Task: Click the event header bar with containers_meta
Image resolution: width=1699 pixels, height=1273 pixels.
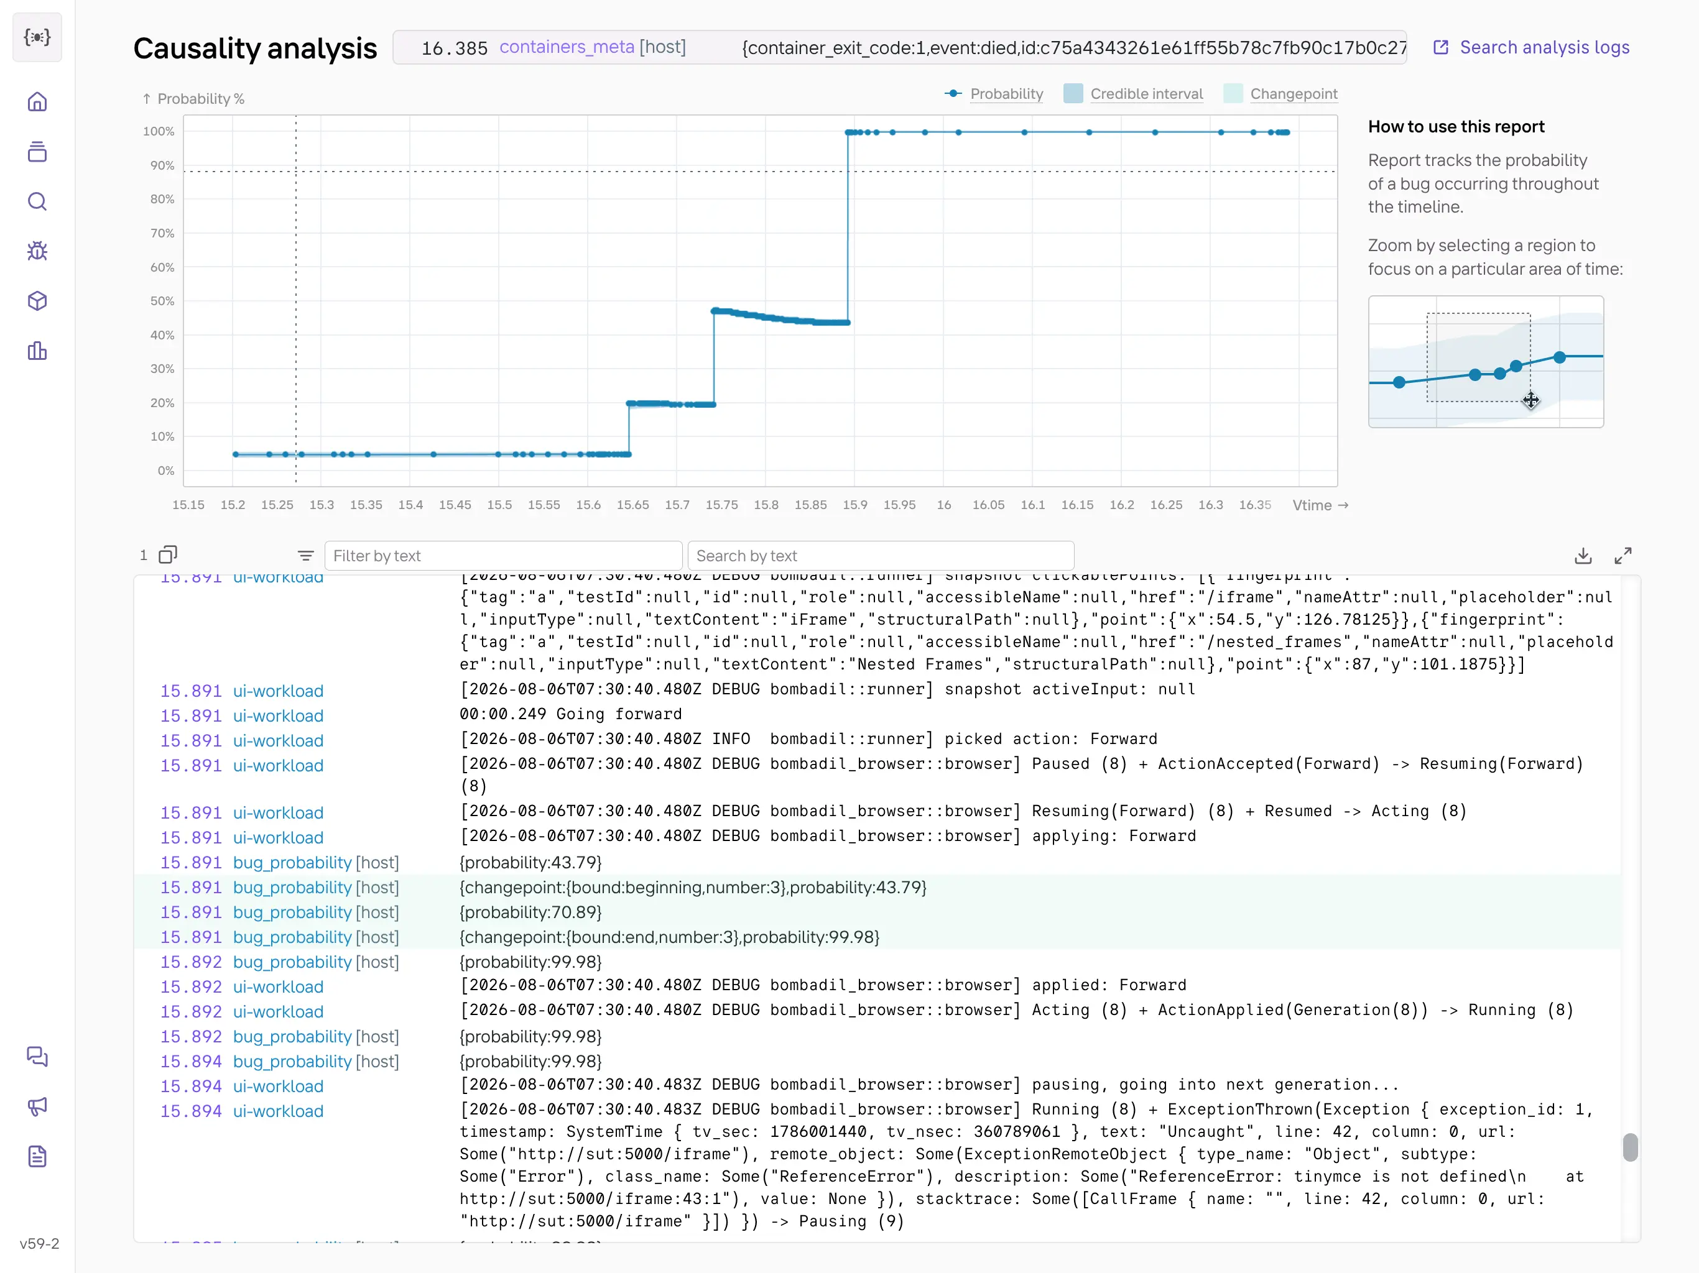Action: coord(899,48)
